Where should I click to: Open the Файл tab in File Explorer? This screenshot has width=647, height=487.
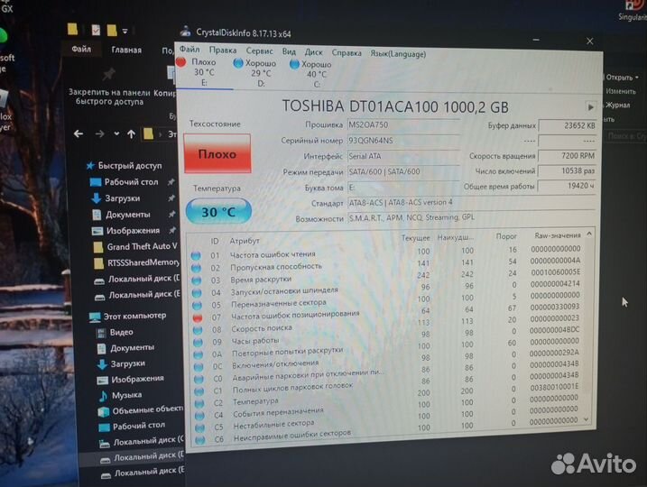point(81,49)
